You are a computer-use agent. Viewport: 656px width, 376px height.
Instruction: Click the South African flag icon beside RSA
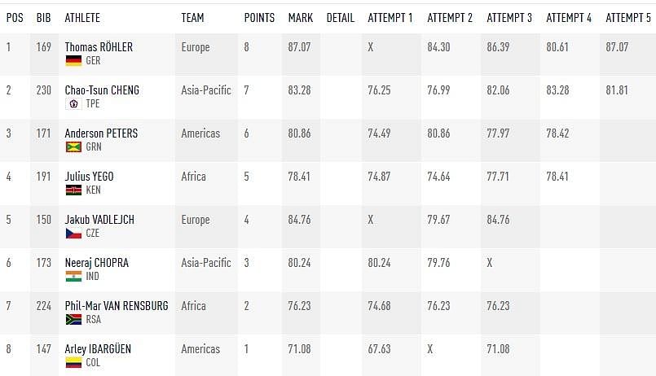click(x=73, y=319)
